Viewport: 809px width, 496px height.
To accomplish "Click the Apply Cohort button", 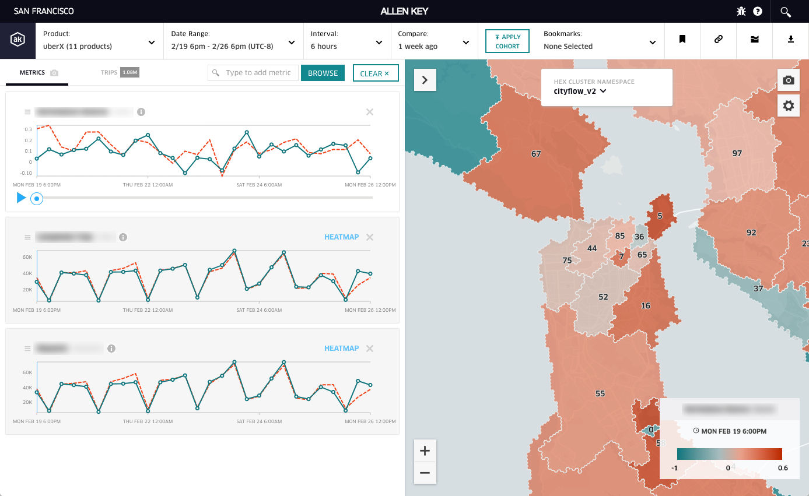I will point(507,41).
